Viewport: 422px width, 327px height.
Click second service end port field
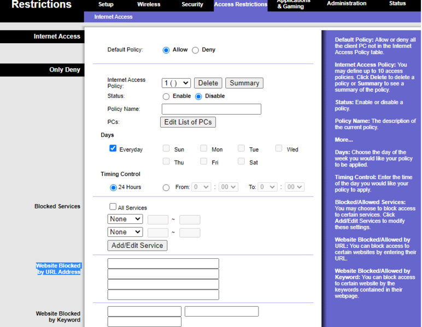[190, 233]
